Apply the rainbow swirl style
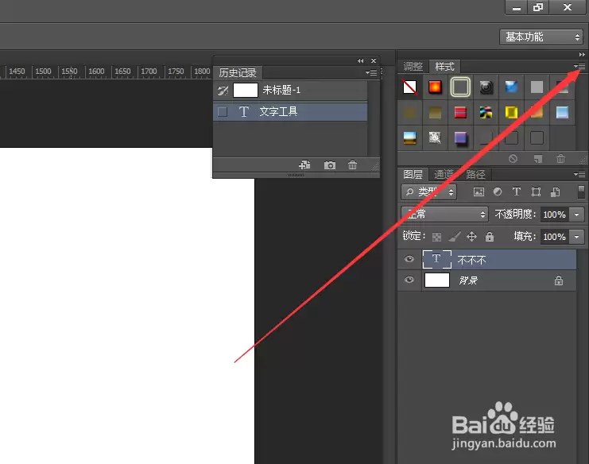 click(x=486, y=112)
